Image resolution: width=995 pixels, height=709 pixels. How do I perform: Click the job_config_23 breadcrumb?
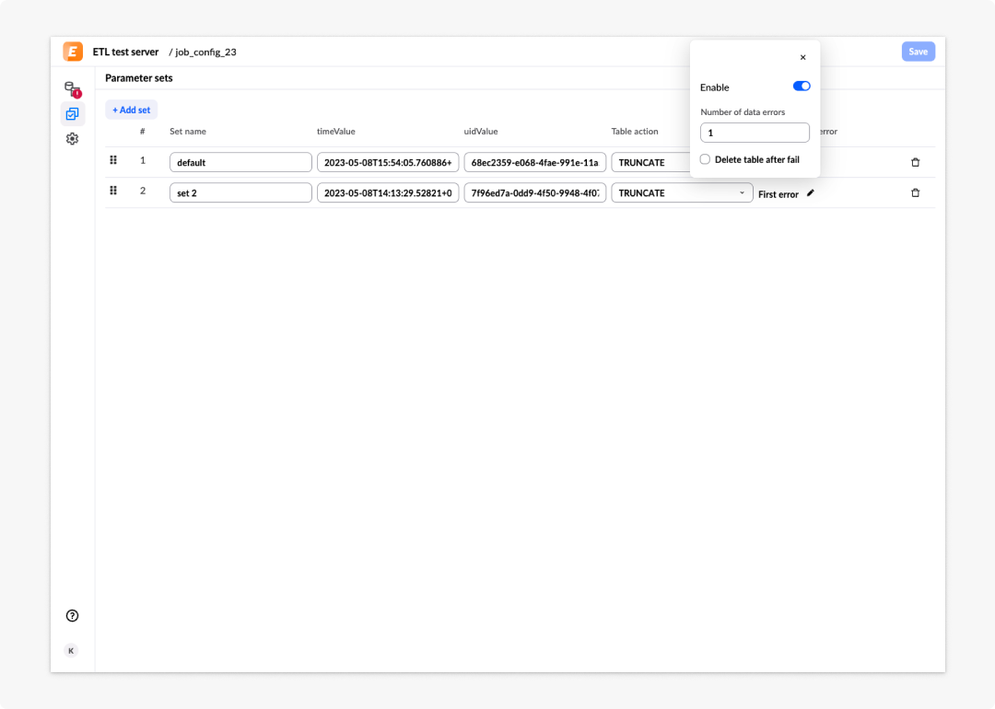coord(205,52)
